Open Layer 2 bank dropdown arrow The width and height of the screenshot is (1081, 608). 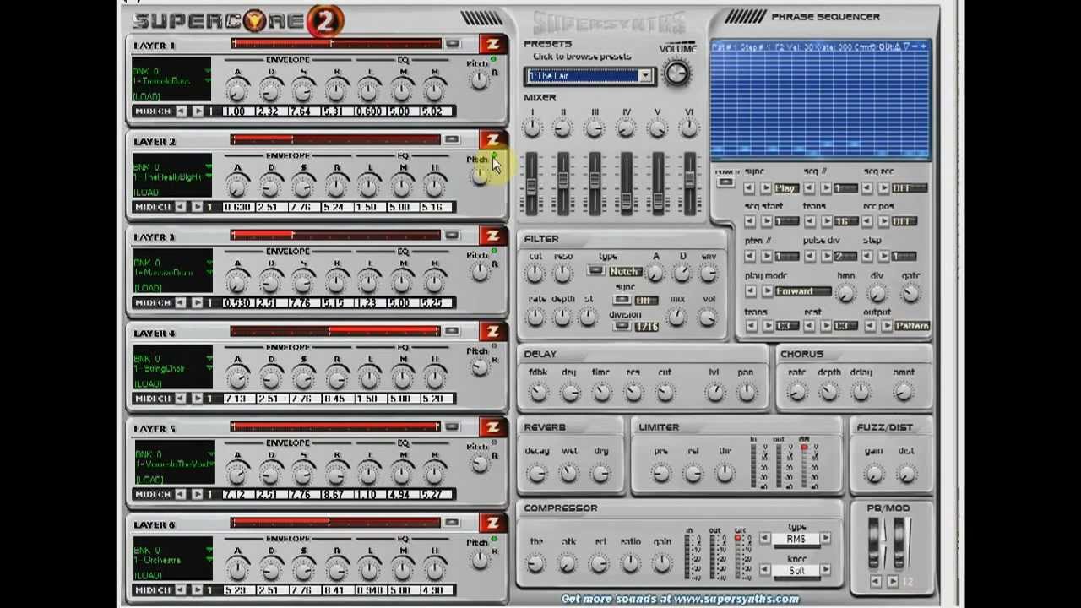click(x=209, y=167)
